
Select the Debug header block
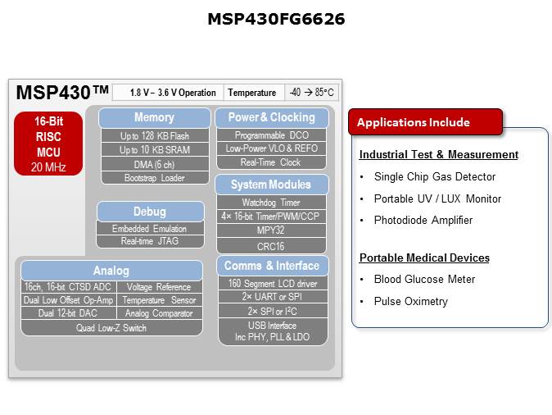[150, 212]
